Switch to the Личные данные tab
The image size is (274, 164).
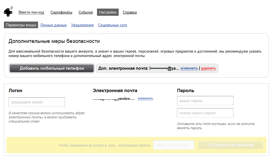click(x=53, y=25)
